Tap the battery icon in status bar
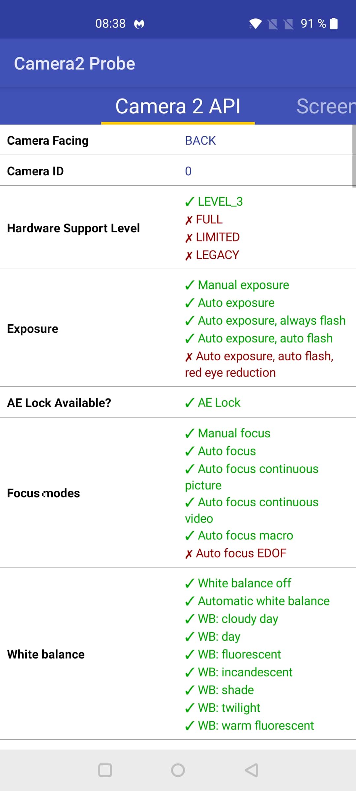The height and width of the screenshot is (791, 356). 334,23
